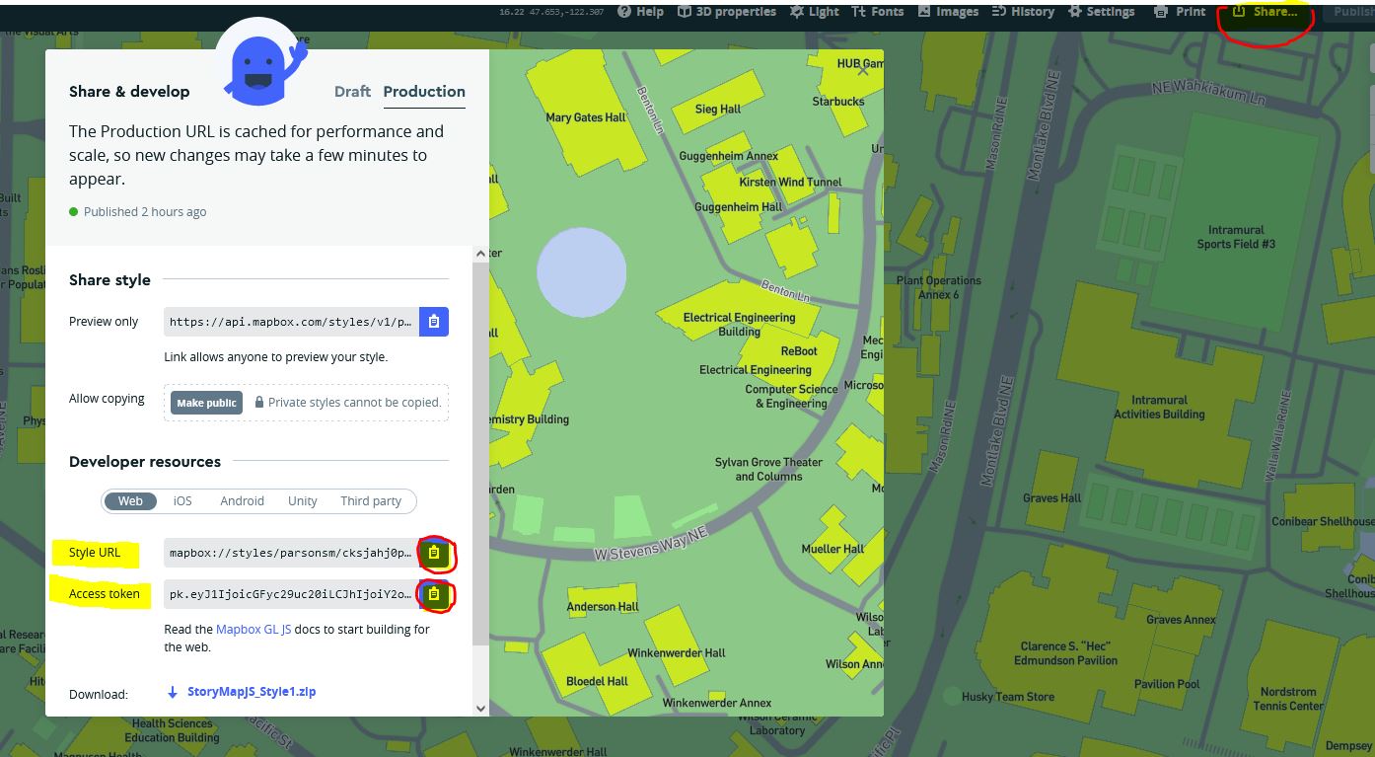Copy the Access token to clipboard

click(x=434, y=594)
